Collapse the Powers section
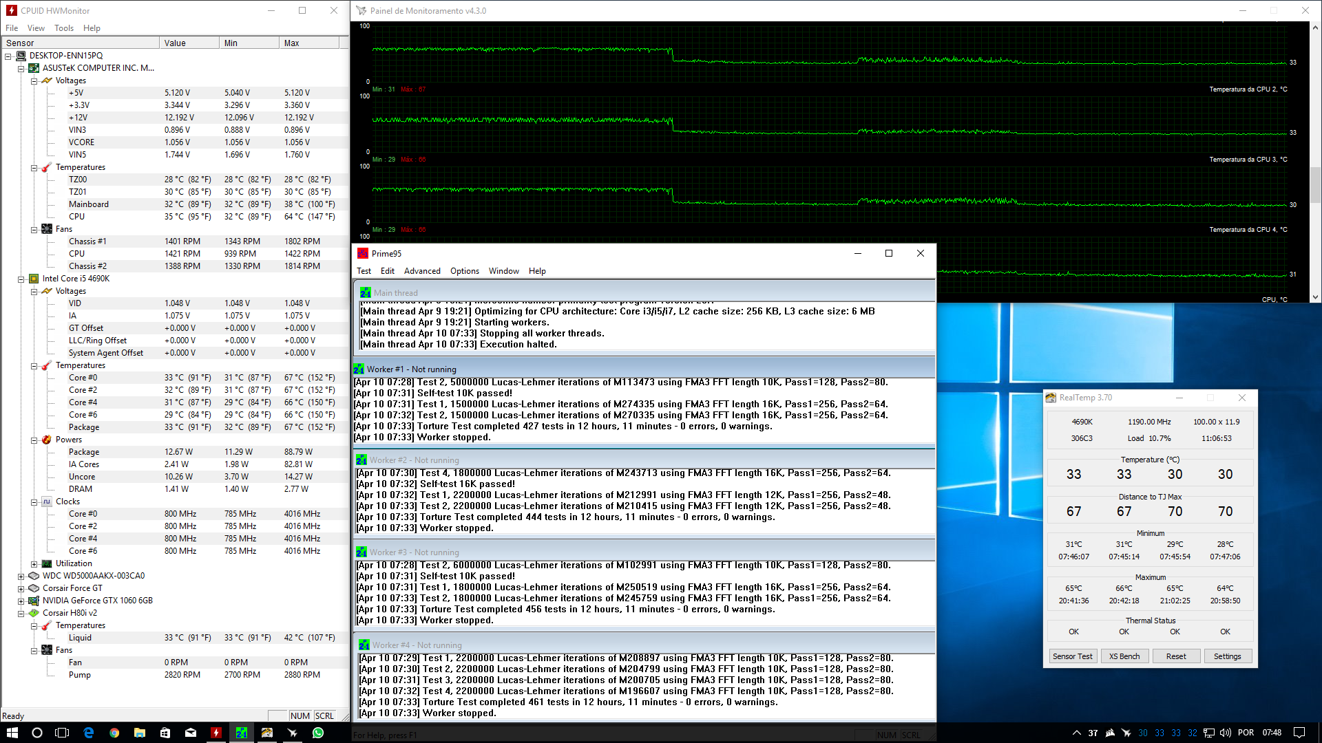The height and width of the screenshot is (743, 1322). coord(34,440)
